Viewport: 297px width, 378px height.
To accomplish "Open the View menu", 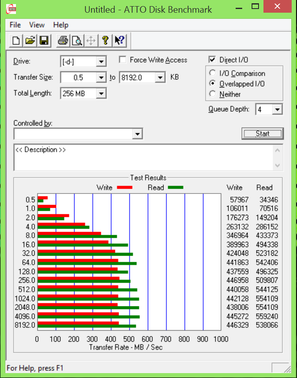I will point(37,25).
